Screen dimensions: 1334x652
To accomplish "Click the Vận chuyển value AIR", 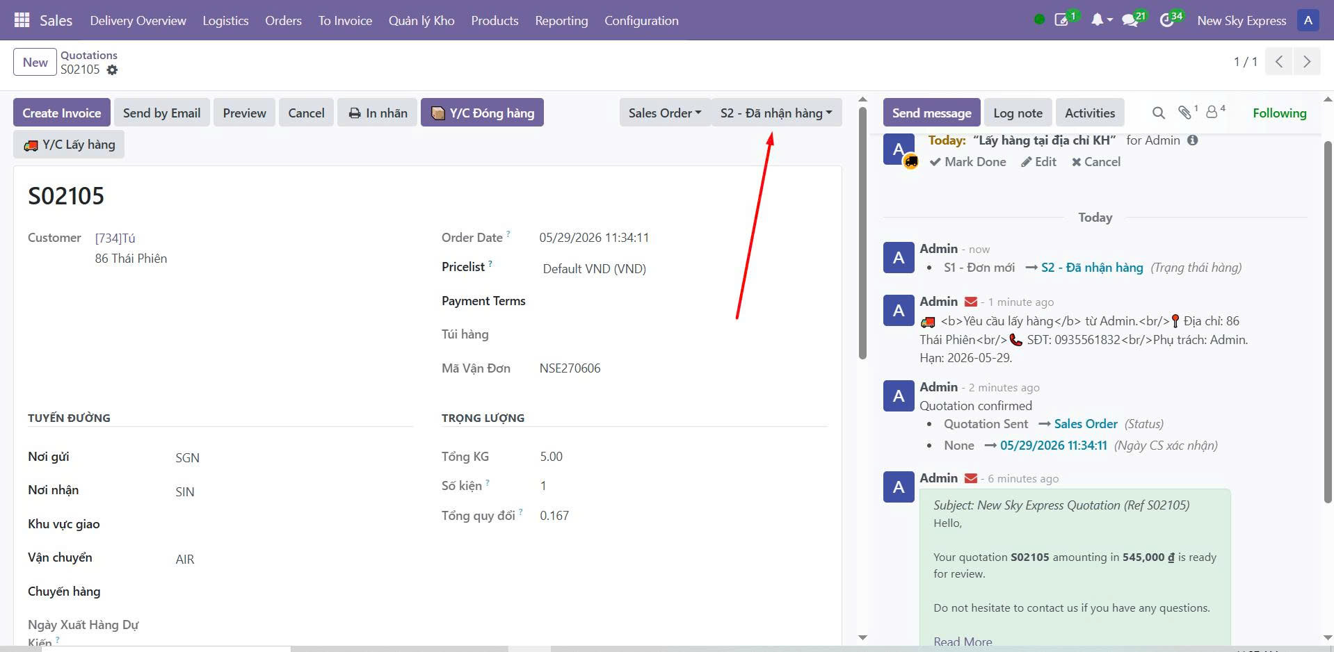I will [184, 560].
